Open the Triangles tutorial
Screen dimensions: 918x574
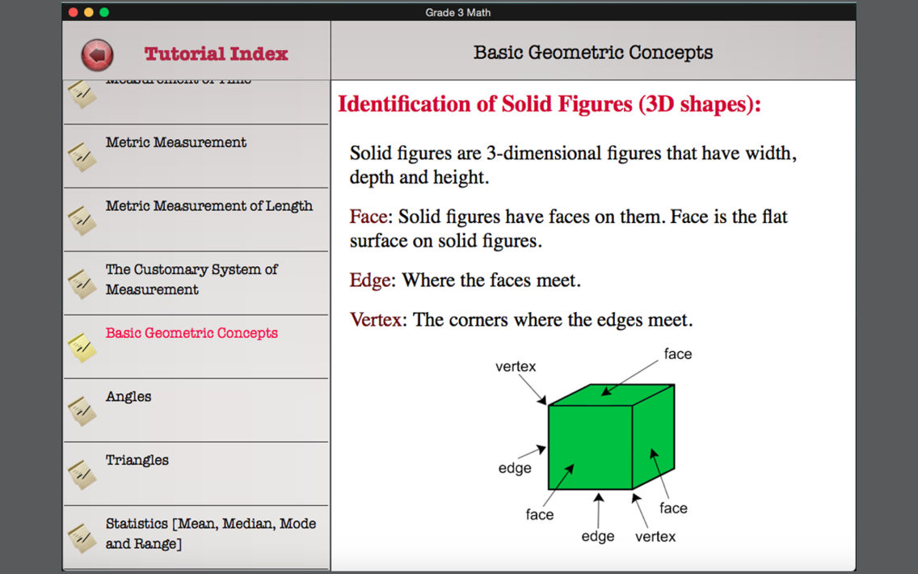(137, 459)
